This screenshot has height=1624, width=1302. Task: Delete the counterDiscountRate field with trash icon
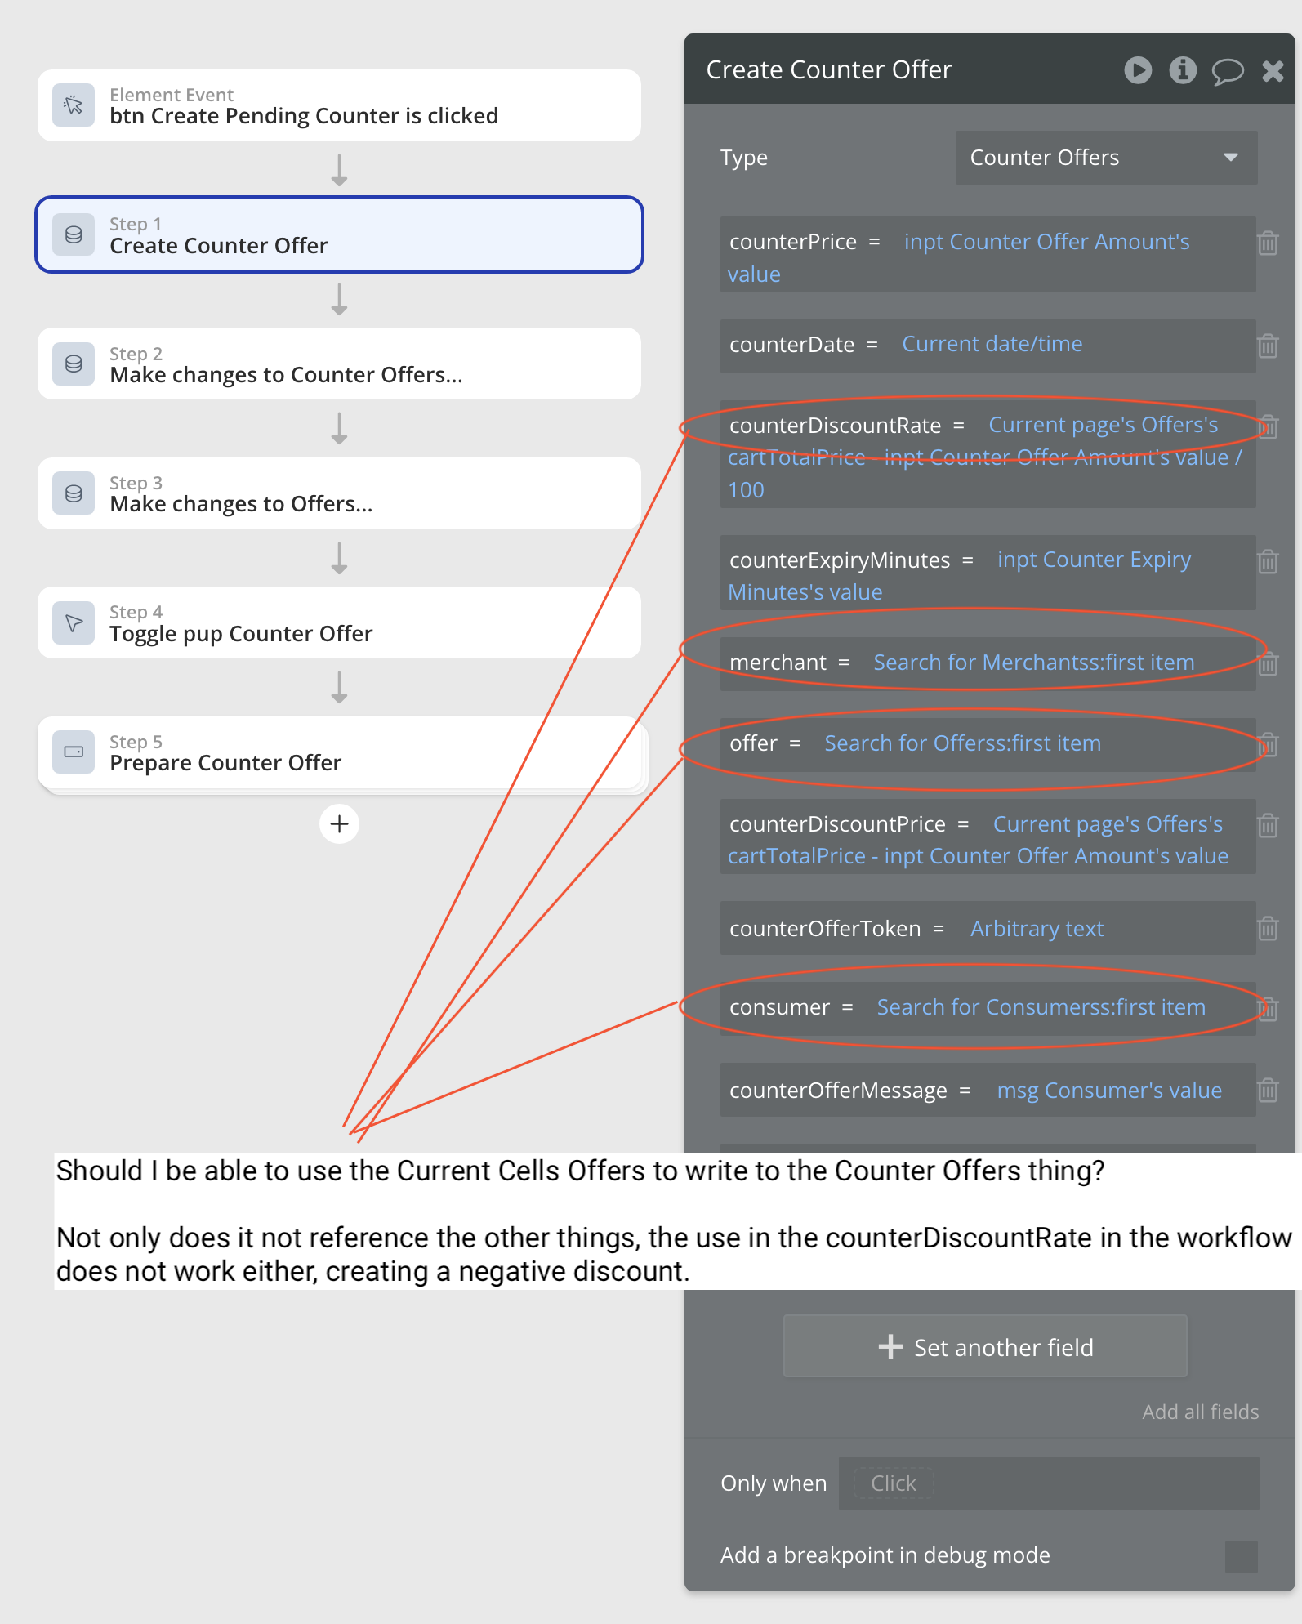point(1268,426)
